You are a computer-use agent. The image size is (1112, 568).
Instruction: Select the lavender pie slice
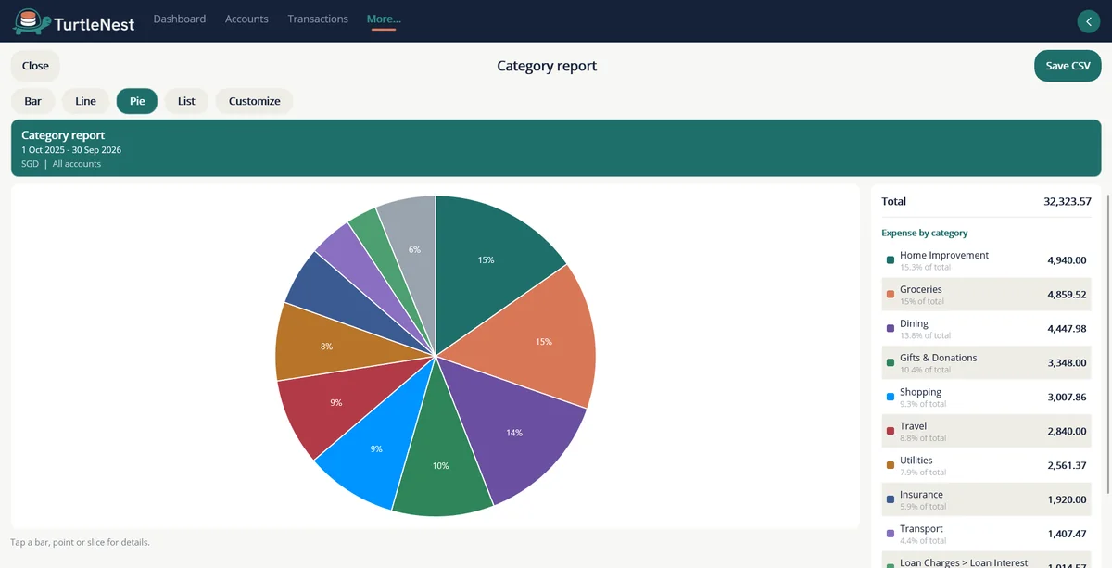point(357,262)
